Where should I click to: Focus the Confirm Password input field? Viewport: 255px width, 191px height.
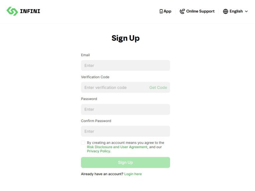pyautogui.click(x=126, y=131)
